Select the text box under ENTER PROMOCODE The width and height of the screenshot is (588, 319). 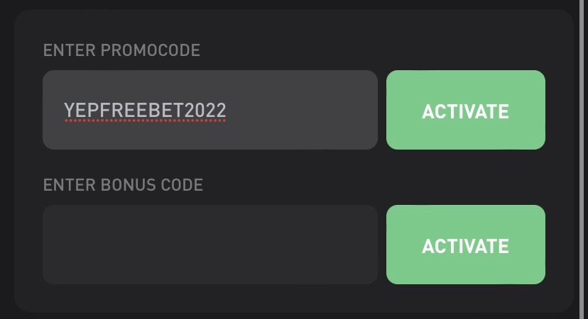209,111
